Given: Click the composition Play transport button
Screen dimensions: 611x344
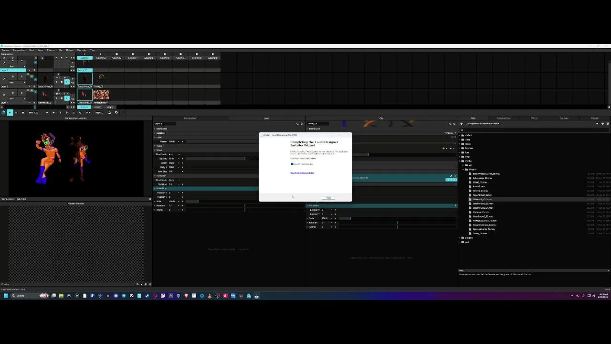Looking at the screenshot, I should coord(10,112).
